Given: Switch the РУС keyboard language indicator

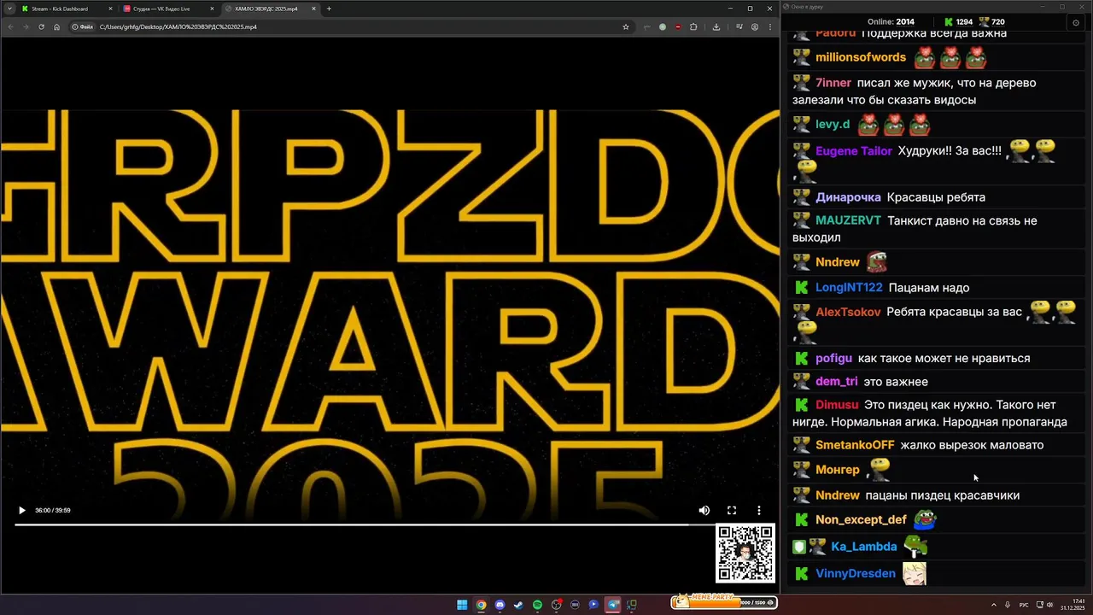Looking at the screenshot, I should tap(1024, 605).
